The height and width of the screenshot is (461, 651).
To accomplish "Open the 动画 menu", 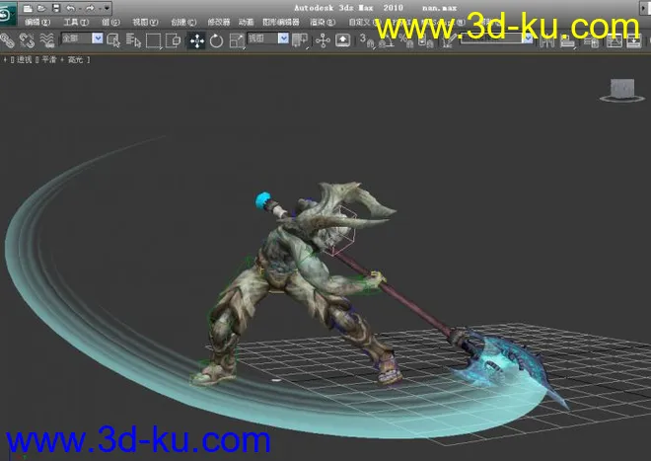I will pyautogui.click(x=246, y=22).
